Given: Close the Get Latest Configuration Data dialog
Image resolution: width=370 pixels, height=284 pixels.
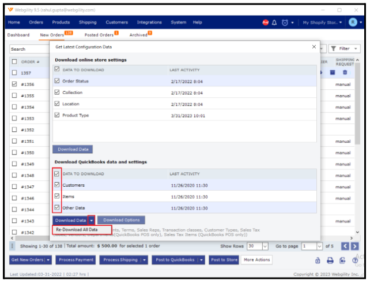Looking at the screenshot, I should point(314,47).
